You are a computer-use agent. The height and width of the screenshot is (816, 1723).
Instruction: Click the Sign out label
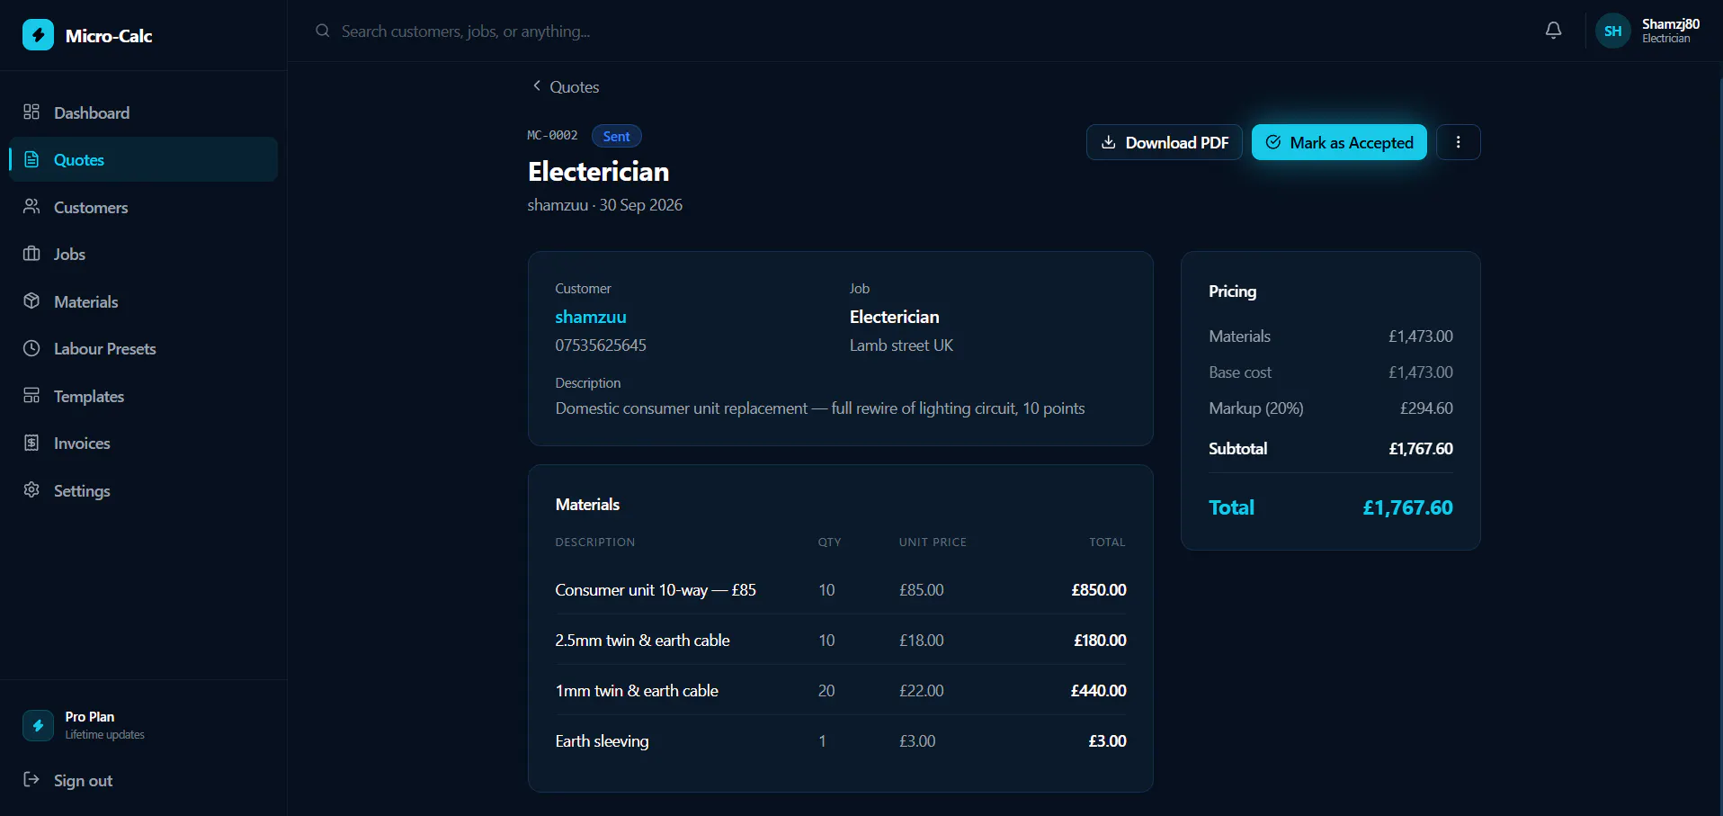[x=83, y=780]
